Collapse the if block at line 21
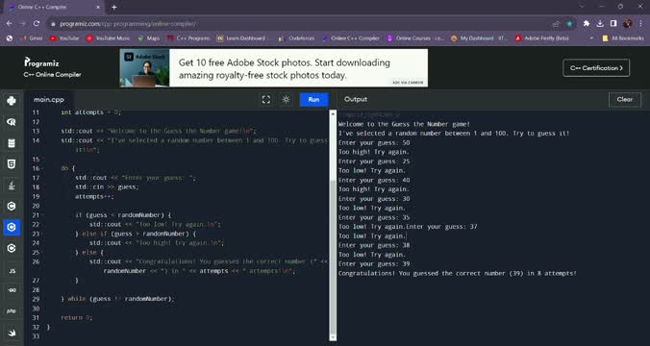This screenshot has height=346, width=650. pyautogui.click(x=43, y=215)
